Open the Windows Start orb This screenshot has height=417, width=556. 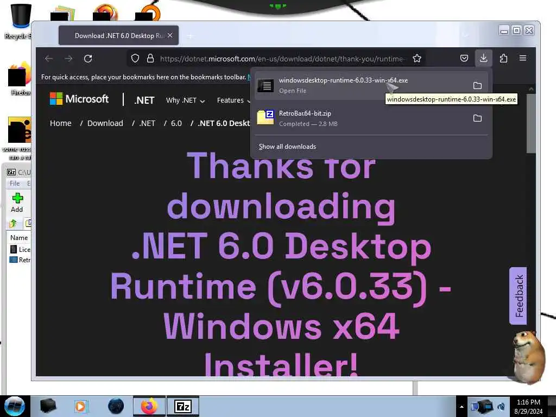click(x=15, y=406)
